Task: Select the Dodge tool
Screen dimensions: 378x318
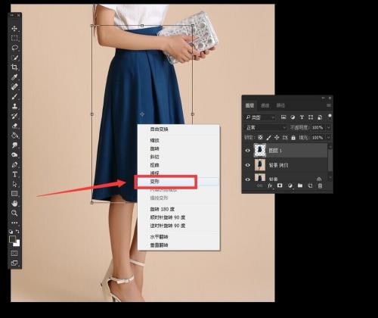Action: pos(14,154)
